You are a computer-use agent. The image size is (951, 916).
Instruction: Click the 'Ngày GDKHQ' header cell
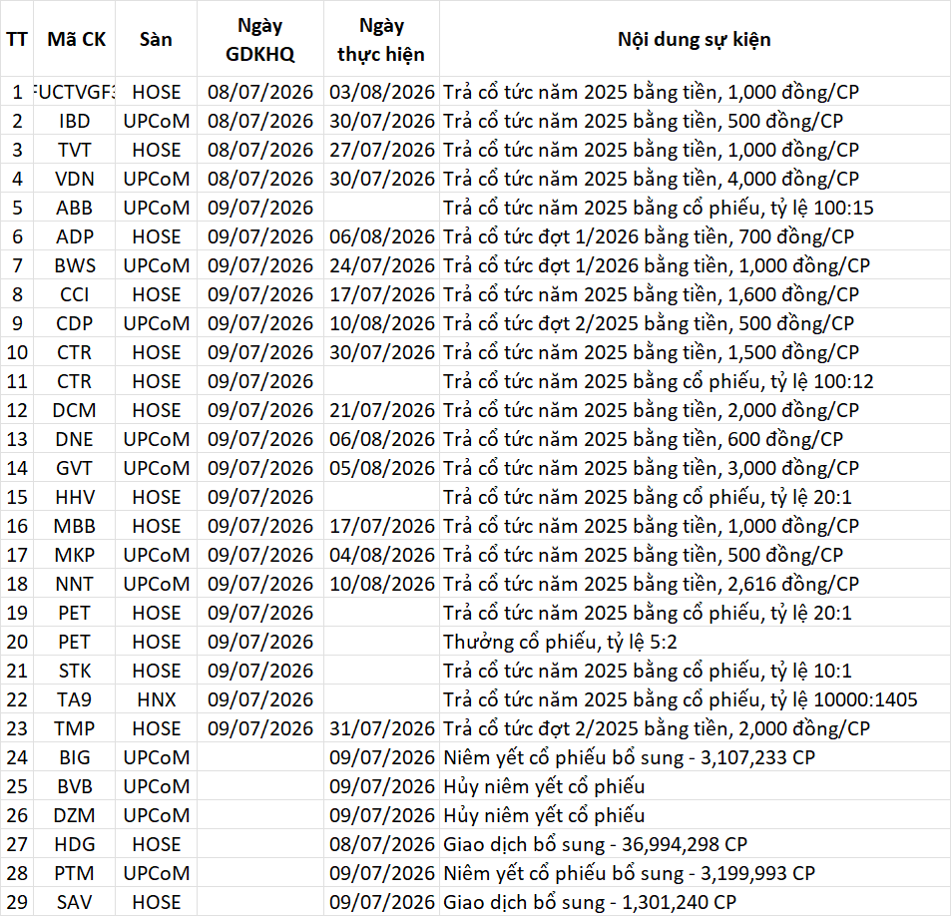[260, 39]
